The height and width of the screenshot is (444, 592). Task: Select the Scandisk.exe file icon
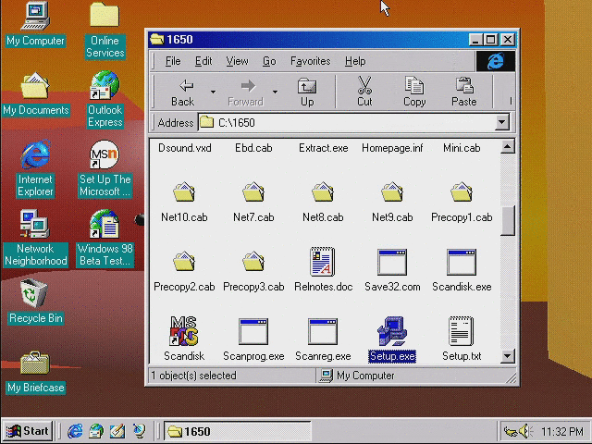click(x=462, y=262)
